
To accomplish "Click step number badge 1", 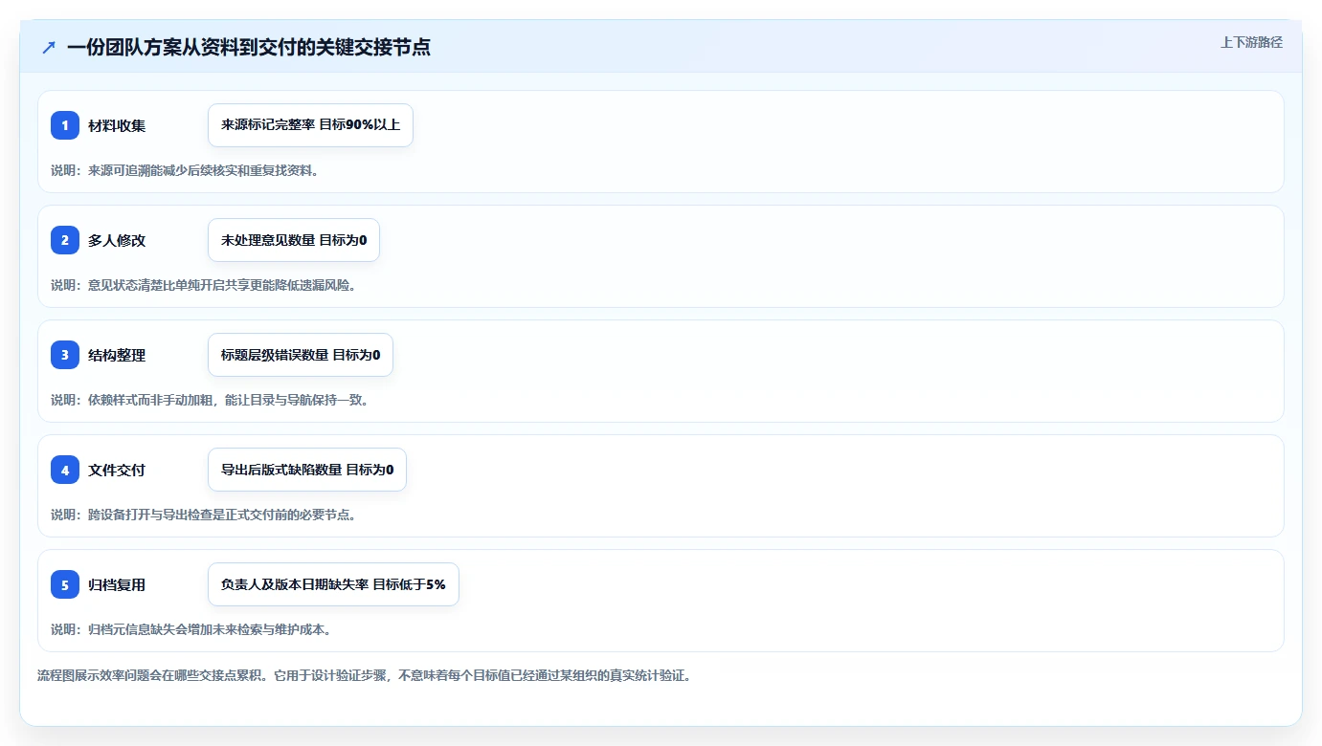I will coord(65,125).
